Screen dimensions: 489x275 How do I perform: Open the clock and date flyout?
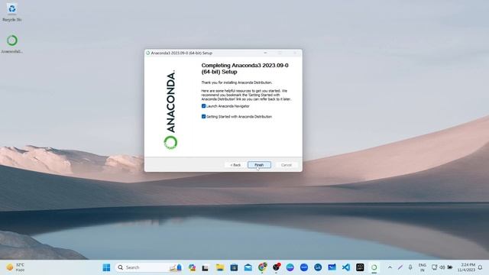pyautogui.click(x=466, y=267)
